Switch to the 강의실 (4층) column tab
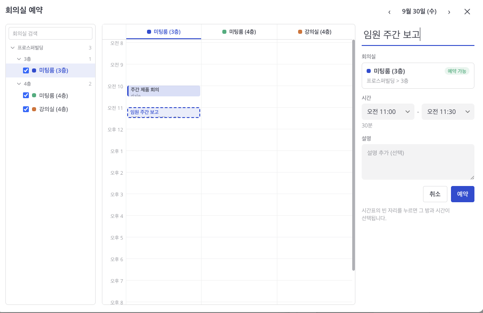 click(x=315, y=32)
